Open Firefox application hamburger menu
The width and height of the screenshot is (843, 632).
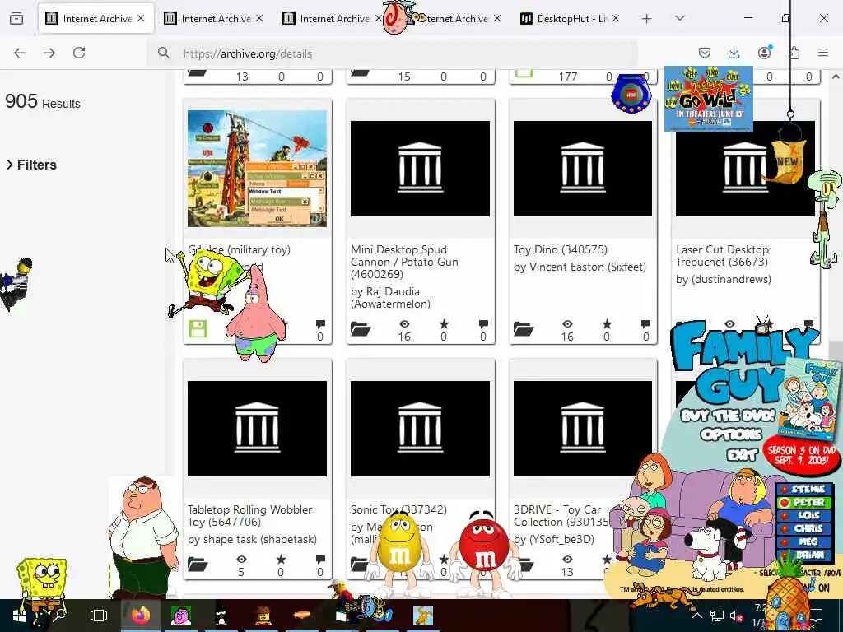823,53
